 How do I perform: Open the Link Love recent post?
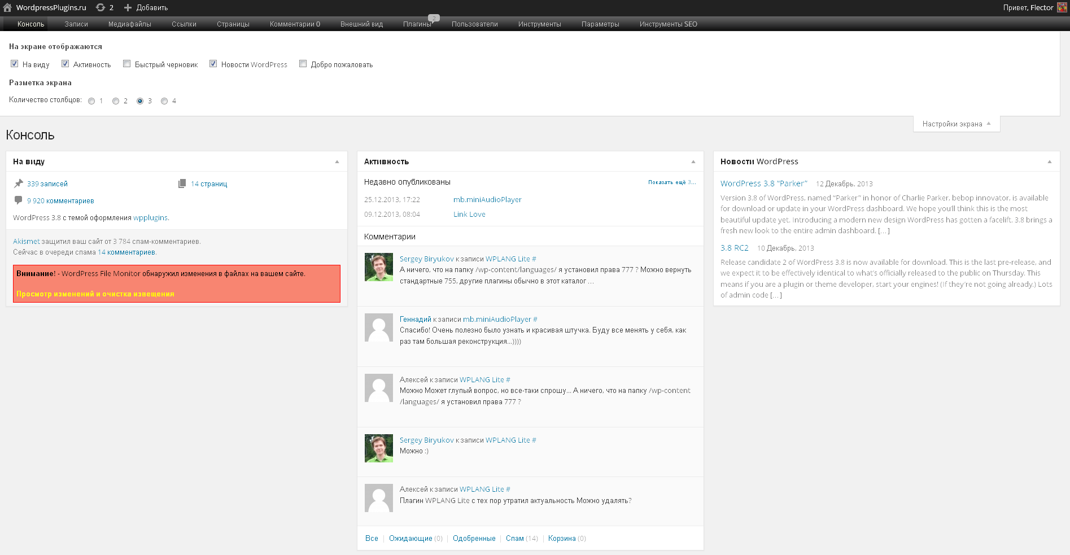tap(469, 215)
